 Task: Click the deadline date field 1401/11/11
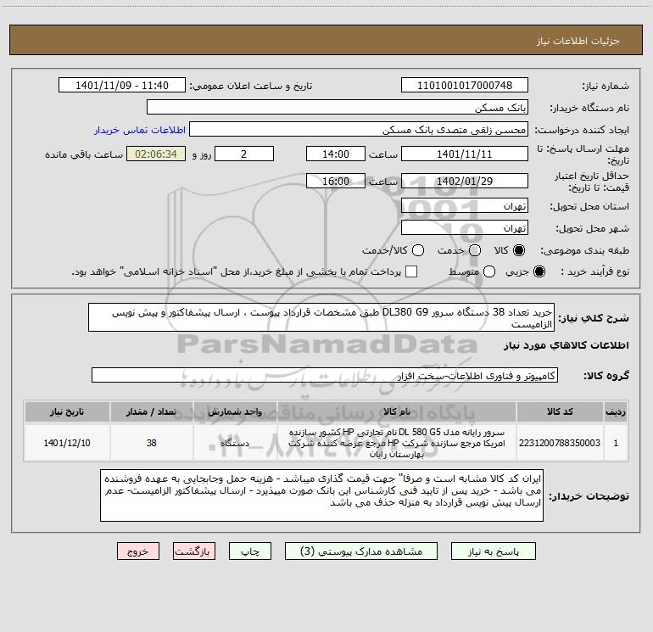point(465,154)
